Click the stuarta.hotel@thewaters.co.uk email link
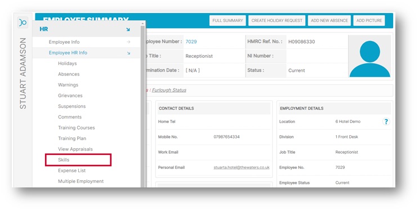Viewport: 419px width, 211px height. [x=242, y=168]
